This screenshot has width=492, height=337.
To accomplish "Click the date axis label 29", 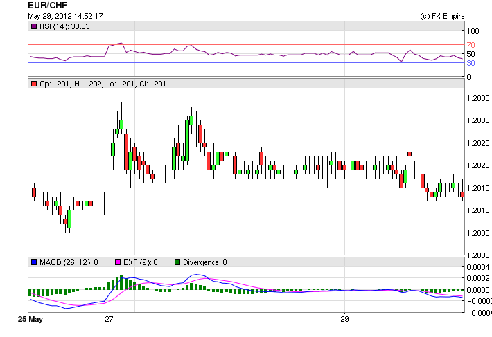I will pyautogui.click(x=344, y=320).
